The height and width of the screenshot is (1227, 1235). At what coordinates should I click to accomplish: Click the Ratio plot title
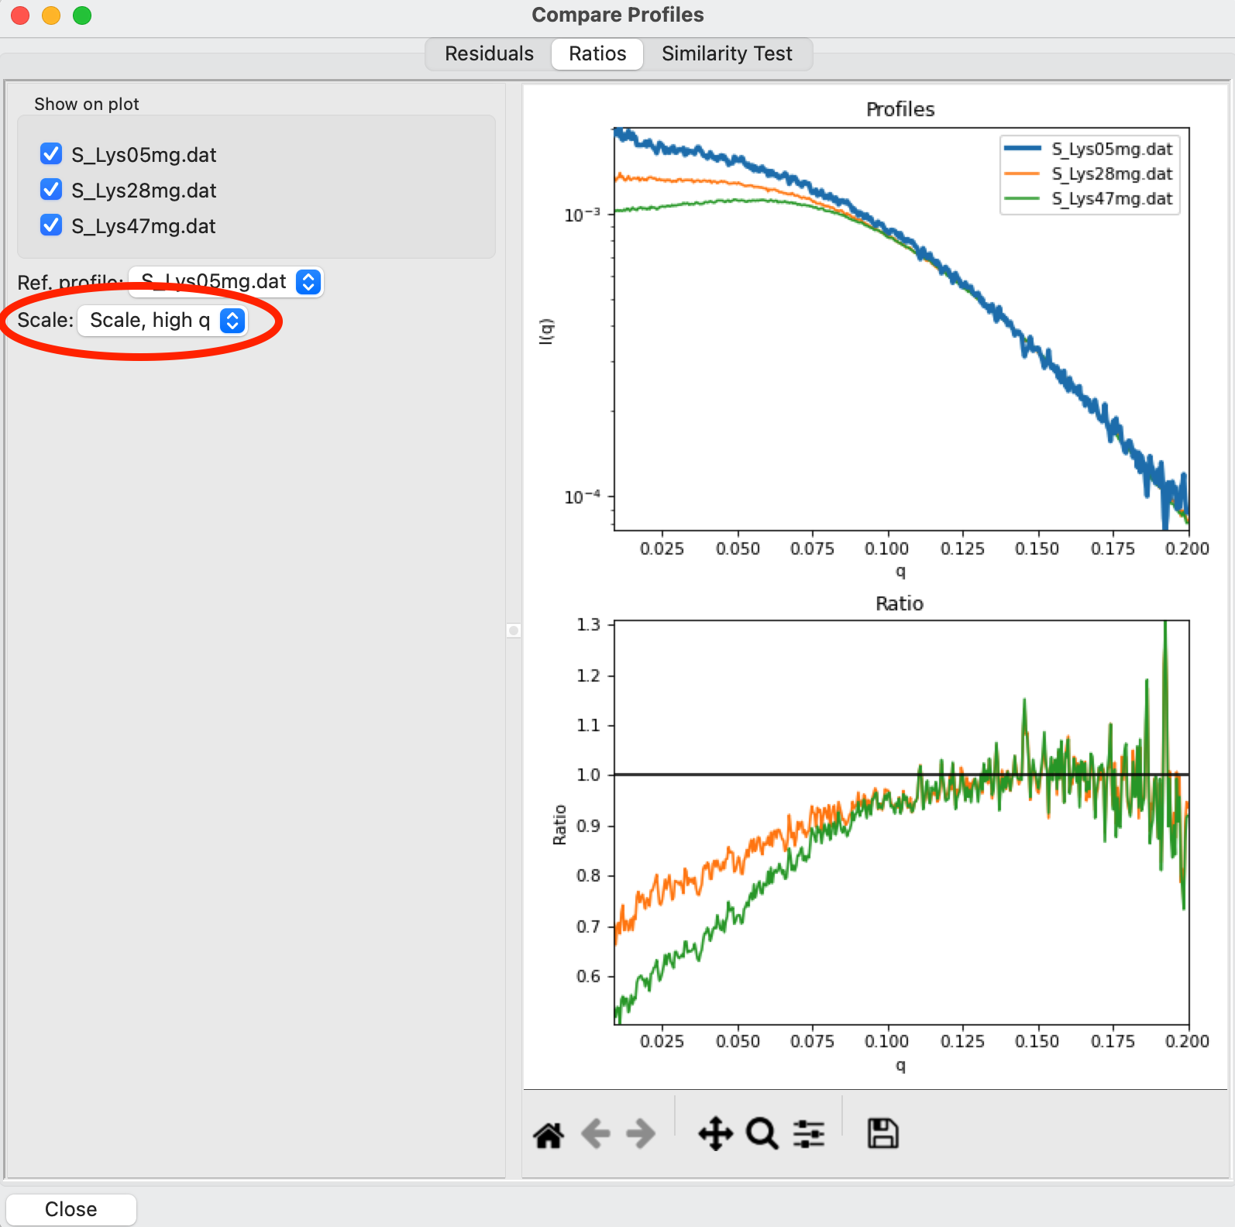[899, 603]
